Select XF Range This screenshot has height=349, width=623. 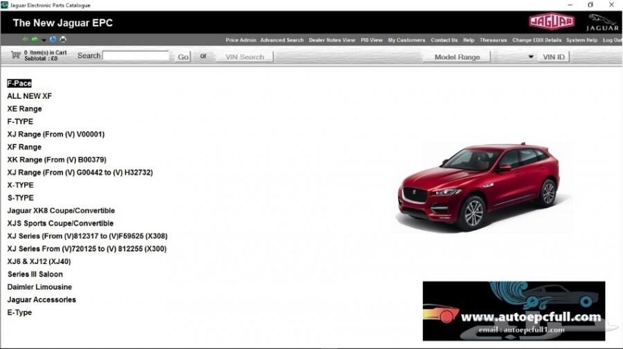[24, 147]
